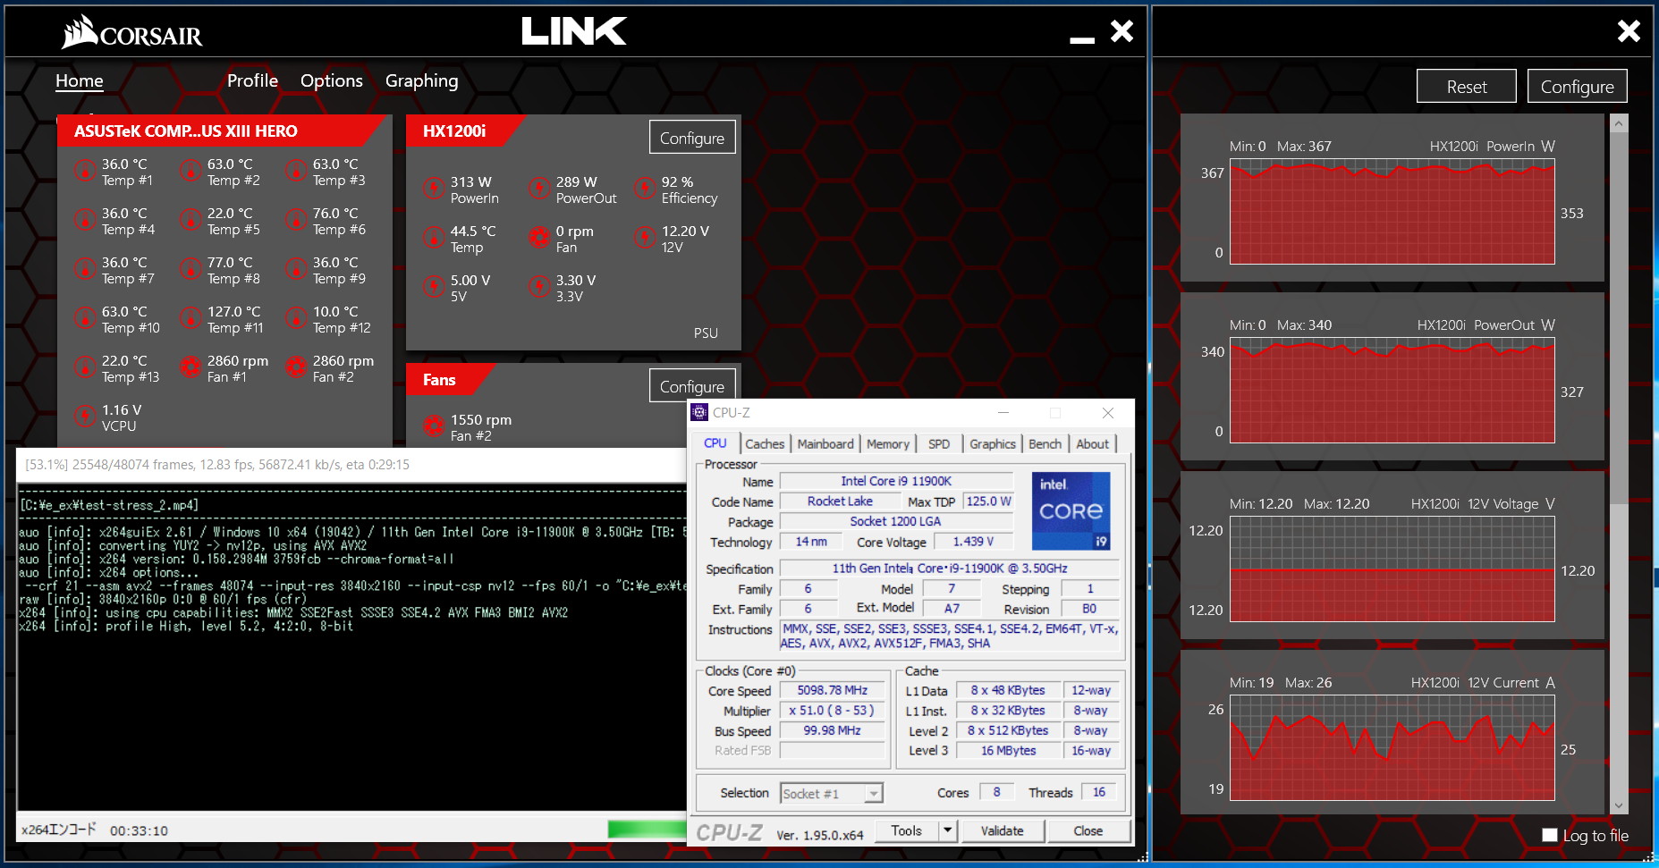This screenshot has width=1659, height=868.
Task: Click the ASUSTeK COMP...US XIII HERO header
Action: click(x=186, y=131)
